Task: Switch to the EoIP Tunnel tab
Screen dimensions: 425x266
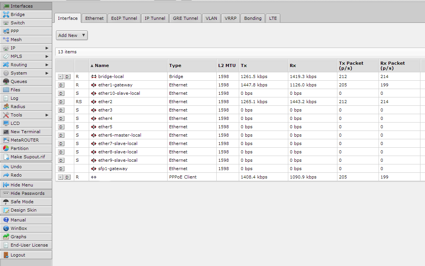Action: point(124,18)
